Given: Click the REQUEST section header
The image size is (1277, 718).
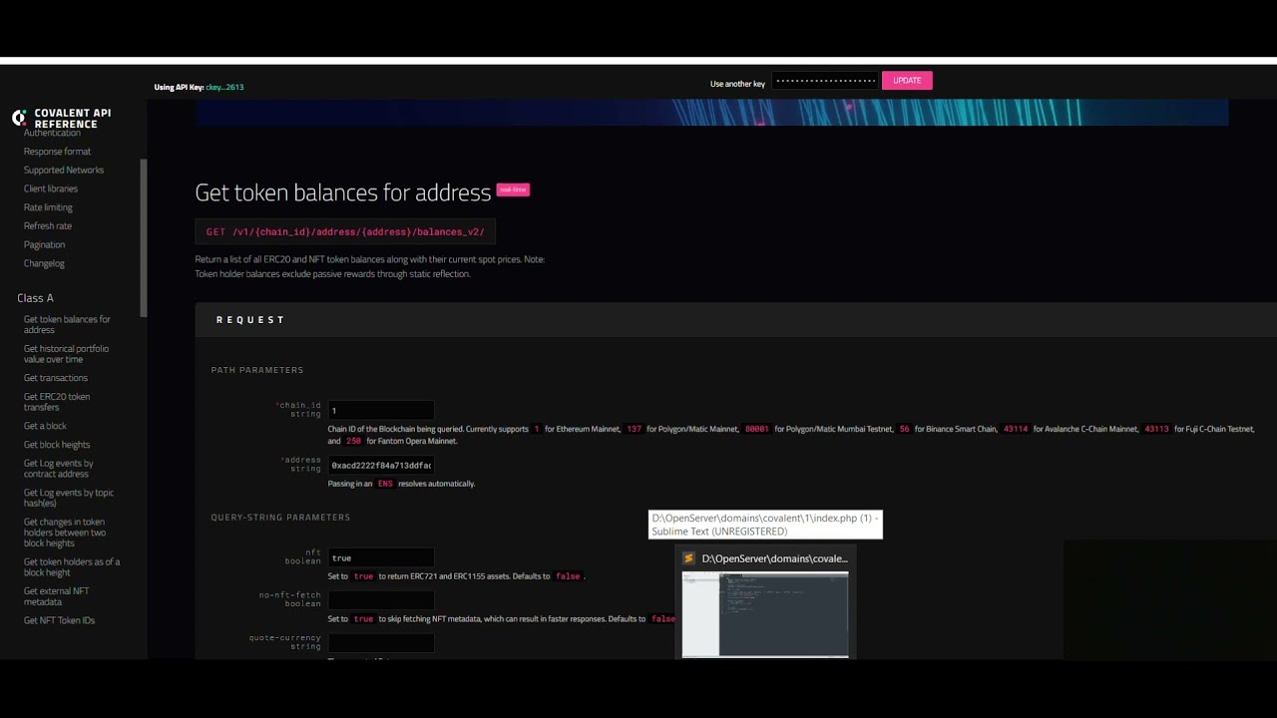Looking at the screenshot, I should point(250,319).
